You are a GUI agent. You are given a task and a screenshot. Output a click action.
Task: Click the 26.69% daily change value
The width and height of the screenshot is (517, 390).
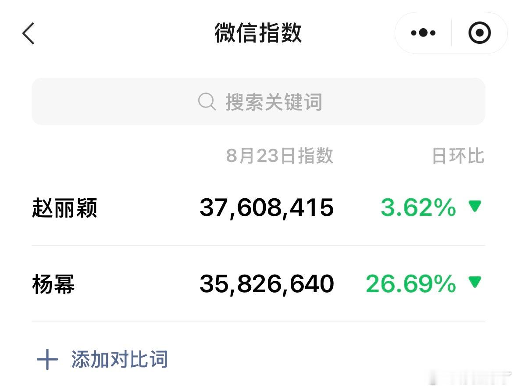[x=411, y=283]
